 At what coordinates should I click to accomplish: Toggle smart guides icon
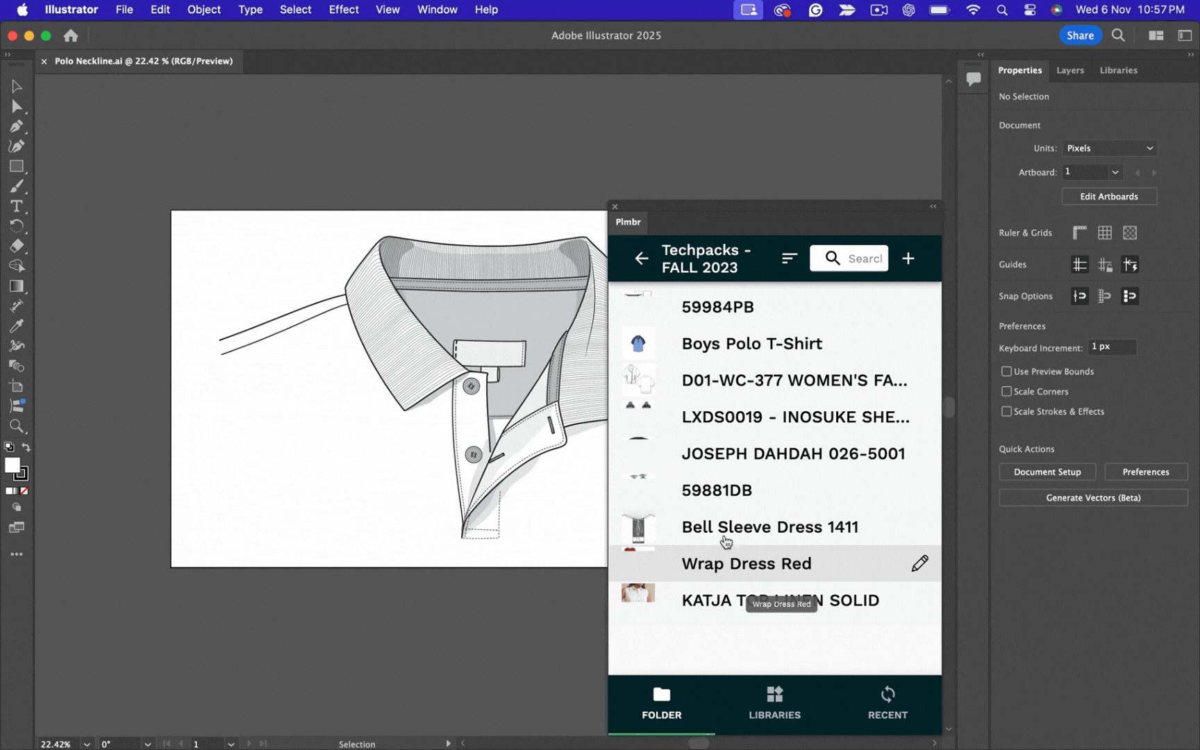tap(1130, 265)
